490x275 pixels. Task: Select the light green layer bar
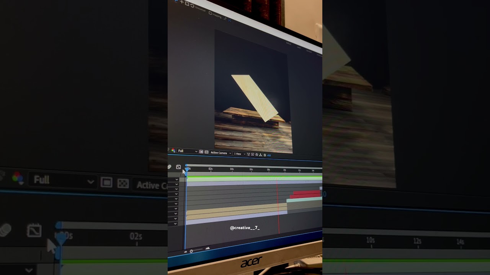255,179
